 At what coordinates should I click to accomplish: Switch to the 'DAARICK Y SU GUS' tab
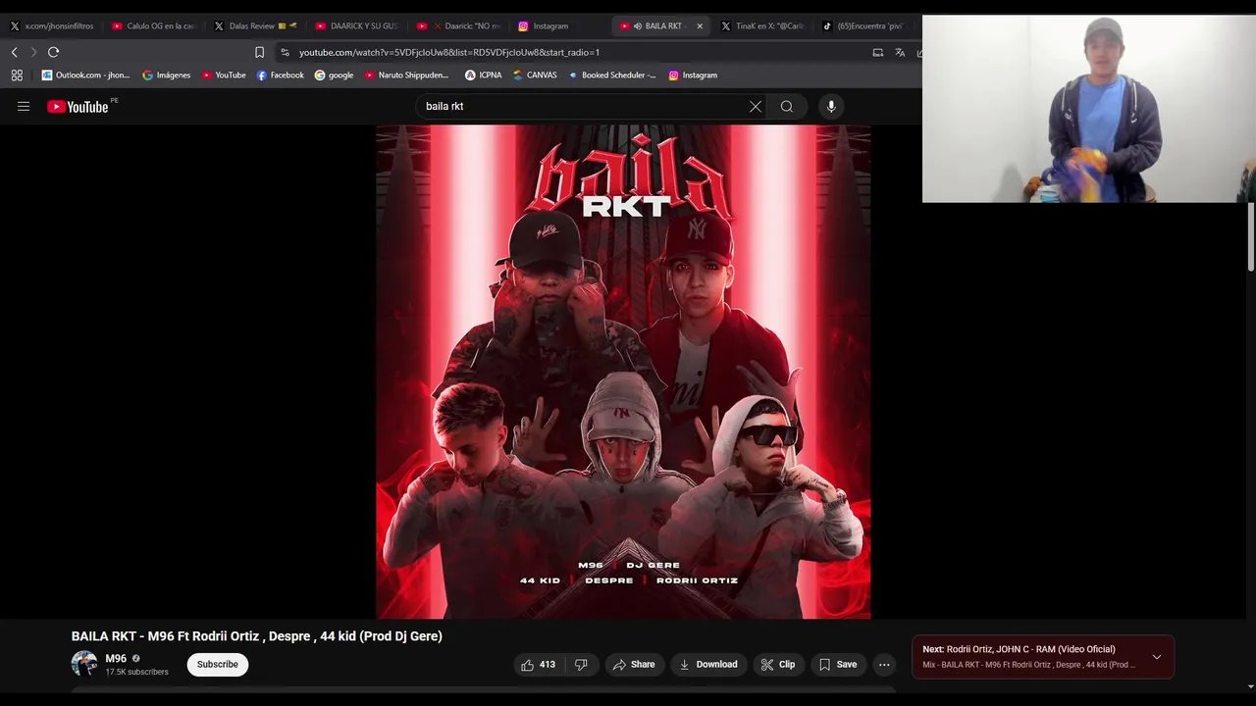tap(357, 26)
